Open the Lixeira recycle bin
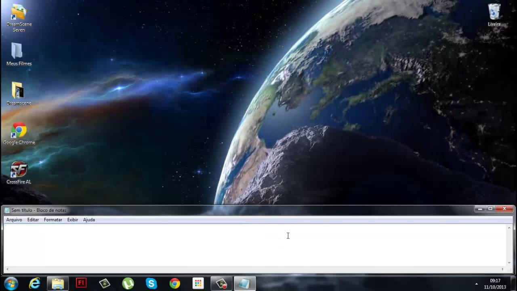Image resolution: width=517 pixels, height=291 pixels. pos(494,15)
